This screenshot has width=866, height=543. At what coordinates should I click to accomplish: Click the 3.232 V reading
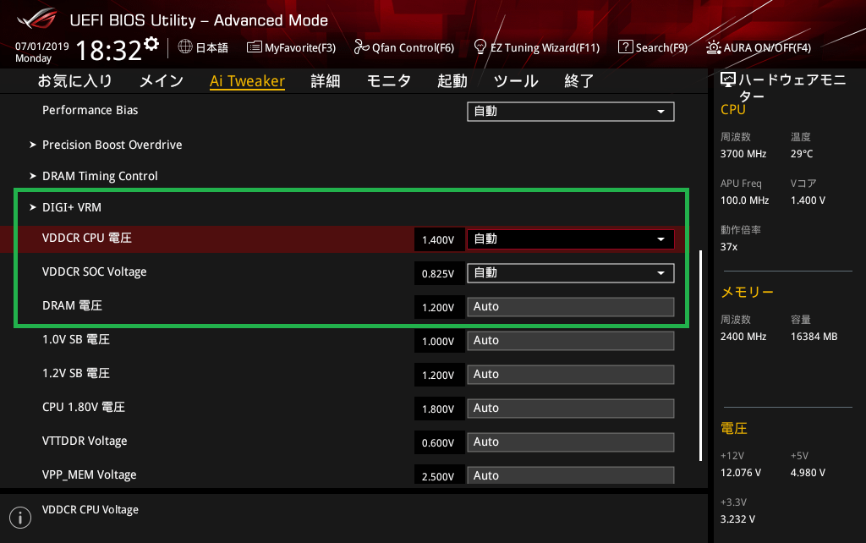[737, 519]
